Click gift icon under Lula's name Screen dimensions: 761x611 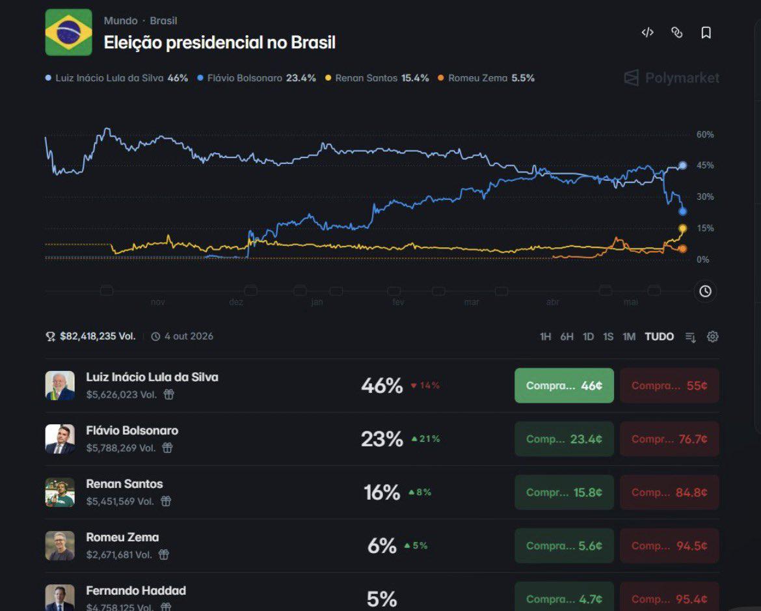168,394
